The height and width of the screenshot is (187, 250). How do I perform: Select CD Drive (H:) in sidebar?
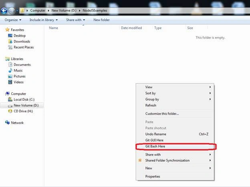click(23, 111)
